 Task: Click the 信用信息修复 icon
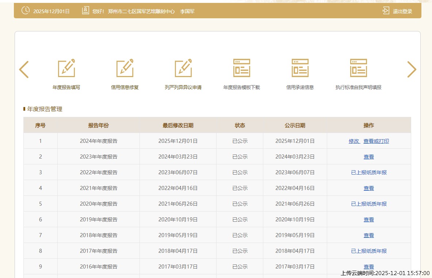[125, 68]
